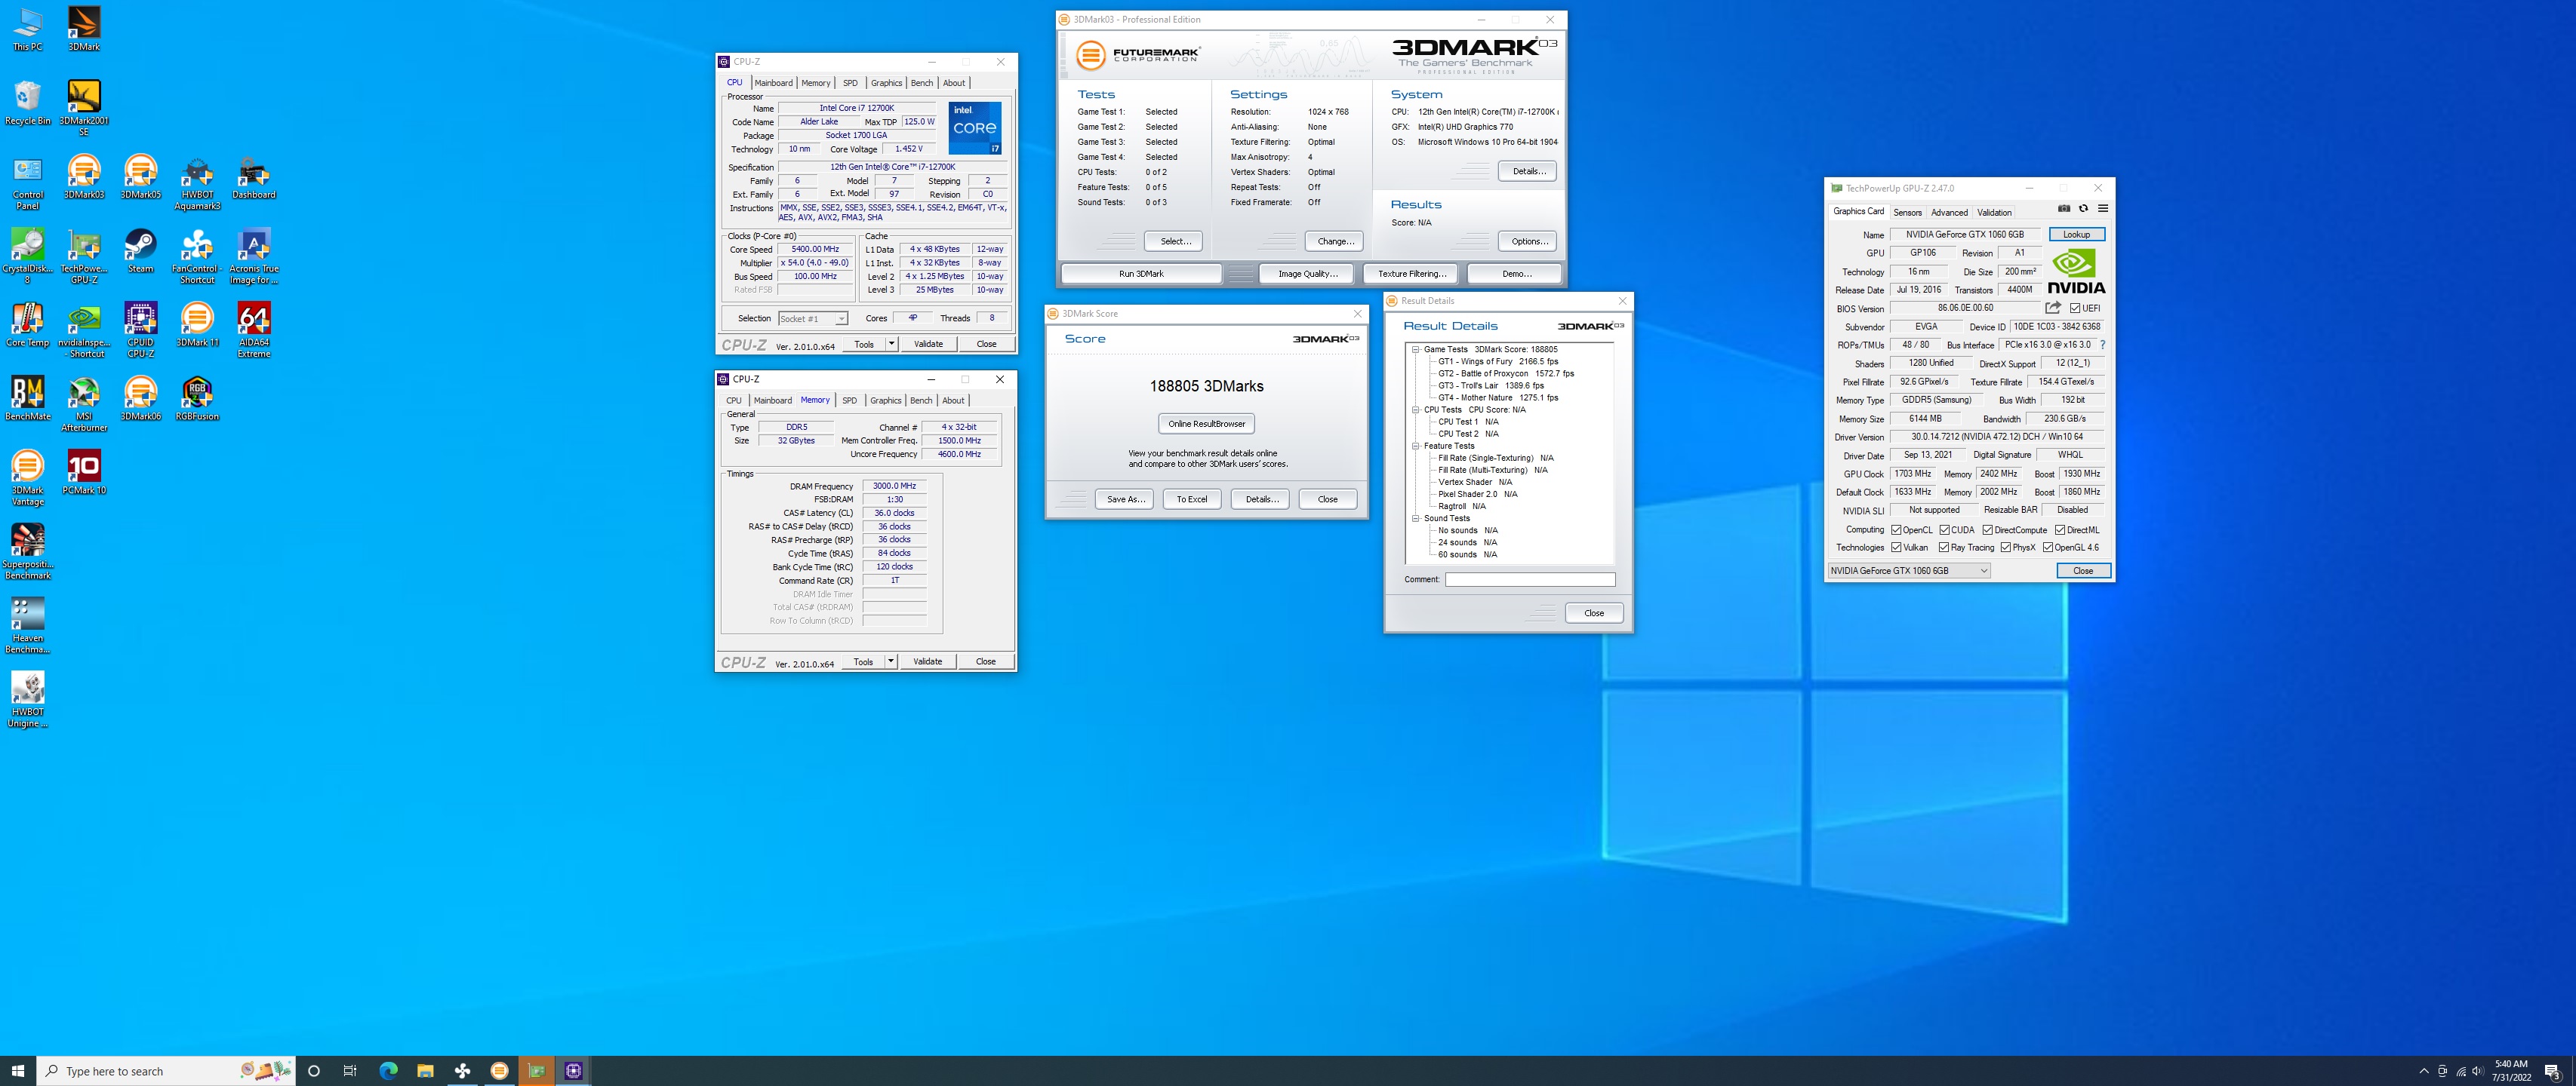Open RGBFusion desktop icon
The width and height of the screenshot is (2576, 1086).
coord(197,399)
